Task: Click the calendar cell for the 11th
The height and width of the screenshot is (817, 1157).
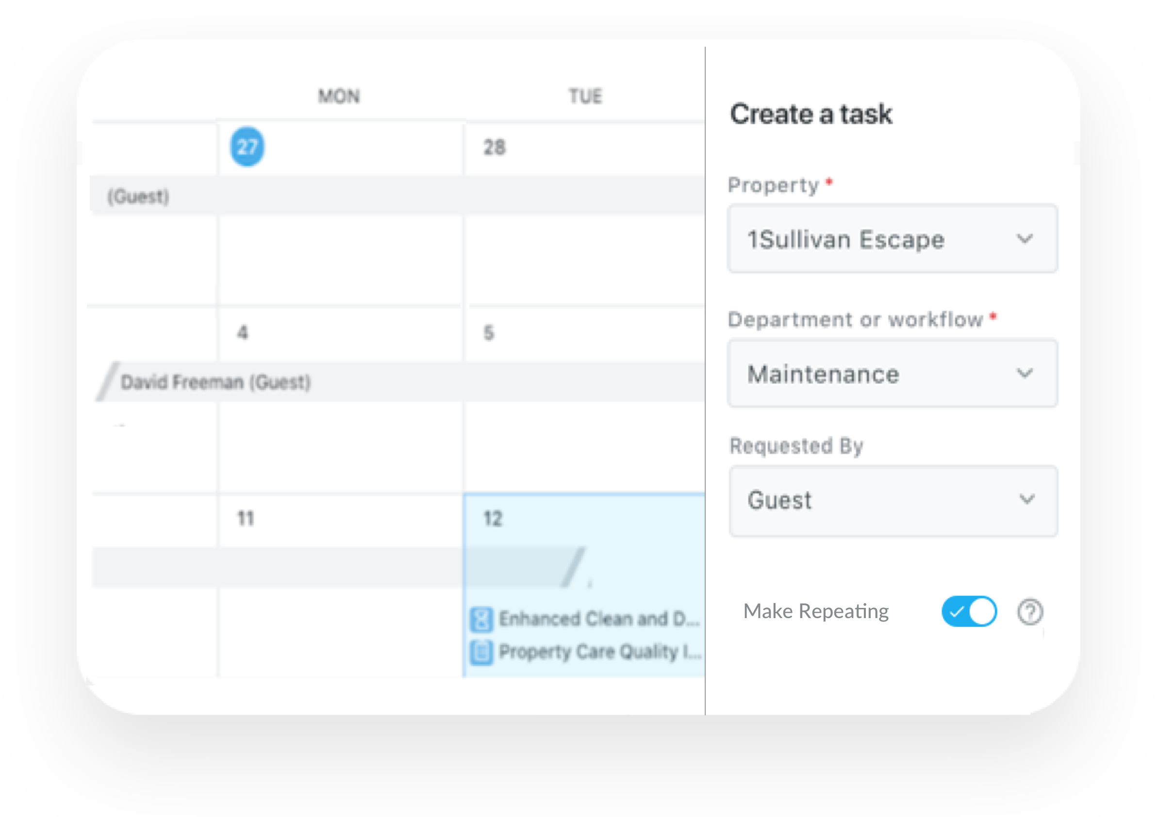Action: pyautogui.click(x=338, y=519)
